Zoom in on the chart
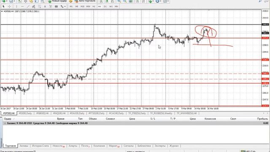 tap(119, 1)
